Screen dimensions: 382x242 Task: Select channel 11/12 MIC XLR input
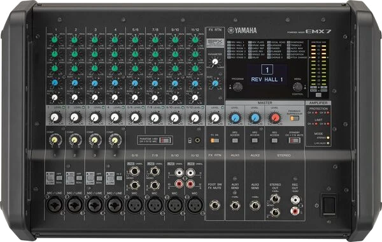click(195, 205)
